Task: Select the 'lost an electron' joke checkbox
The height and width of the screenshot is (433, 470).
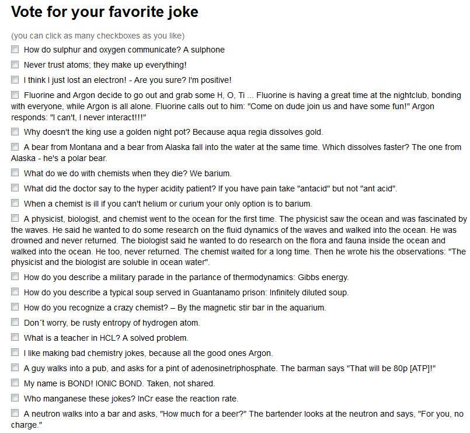Action: pos(15,80)
